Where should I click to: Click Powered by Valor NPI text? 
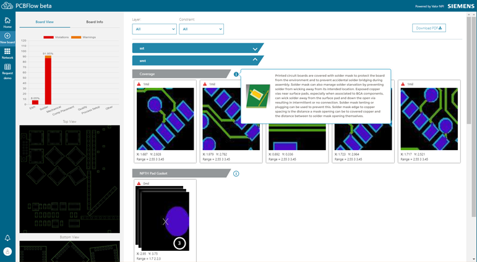429,6
